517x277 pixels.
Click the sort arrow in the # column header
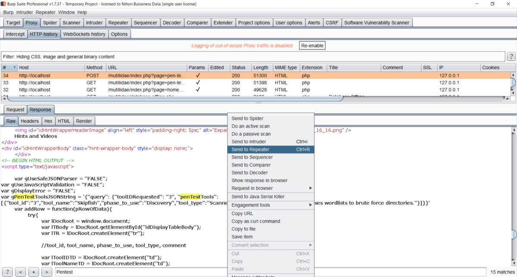click(14, 68)
